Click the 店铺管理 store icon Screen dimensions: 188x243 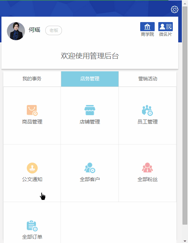tap(90, 110)
